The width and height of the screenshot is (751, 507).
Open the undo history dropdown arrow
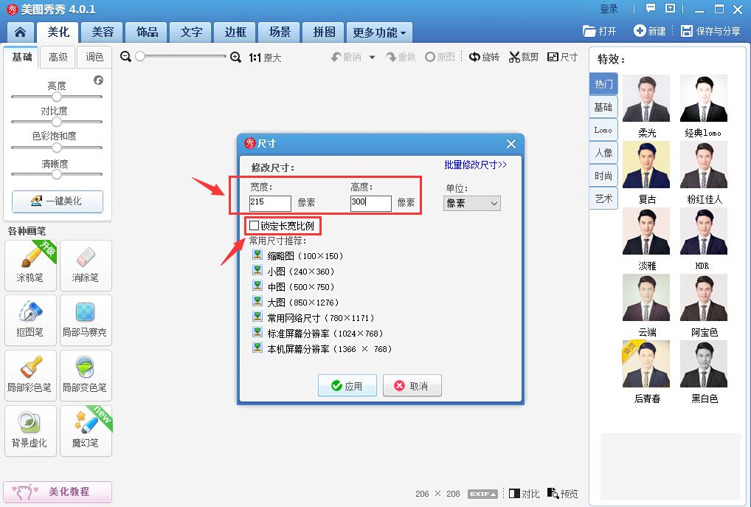point(372,57)
